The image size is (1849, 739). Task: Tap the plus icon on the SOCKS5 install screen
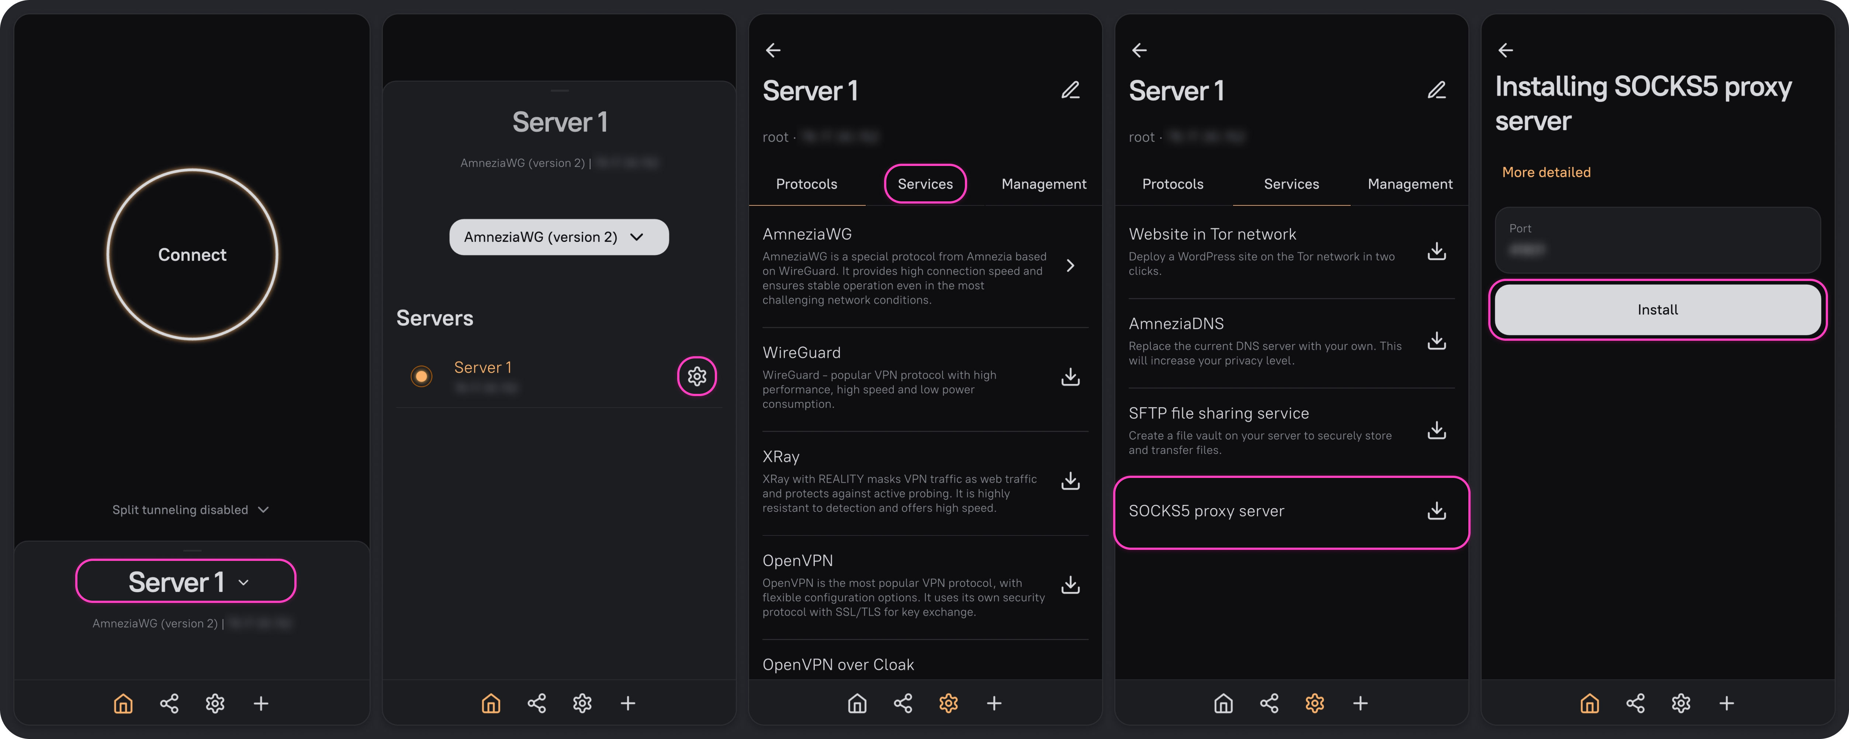point(1726,703)
